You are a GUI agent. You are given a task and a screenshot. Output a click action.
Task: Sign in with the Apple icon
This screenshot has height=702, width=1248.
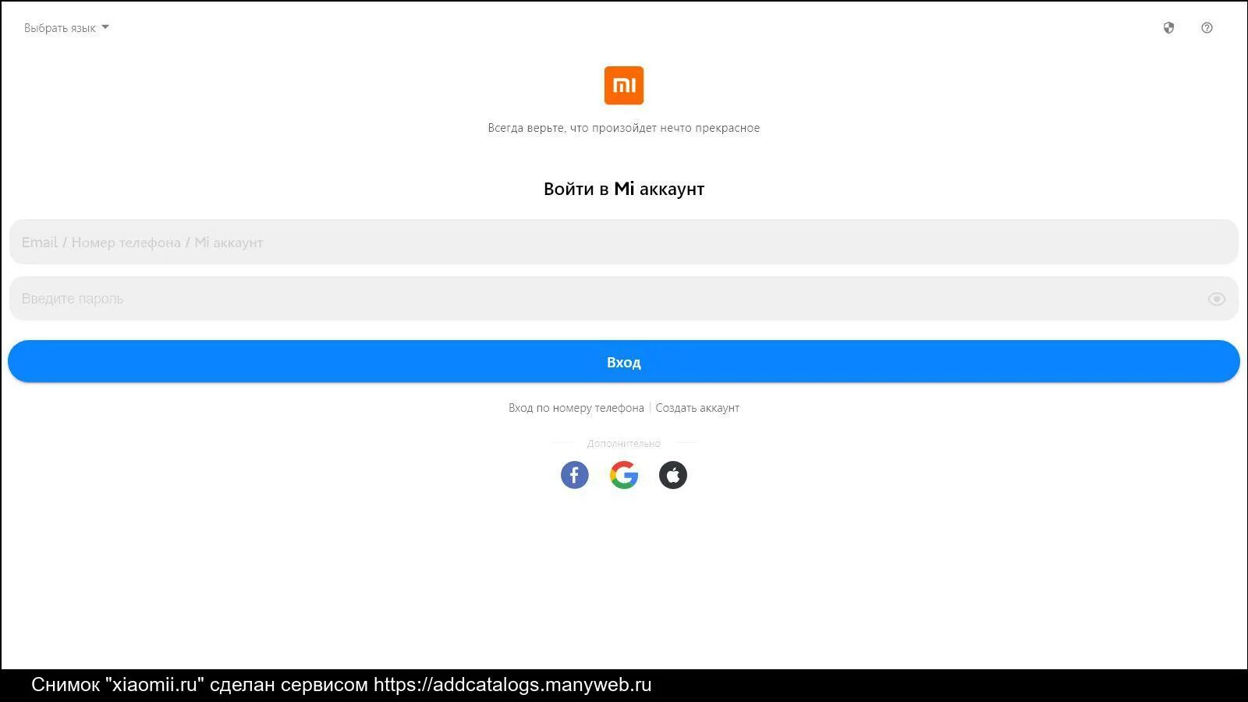pyautogui.click(x=673, y=474)
